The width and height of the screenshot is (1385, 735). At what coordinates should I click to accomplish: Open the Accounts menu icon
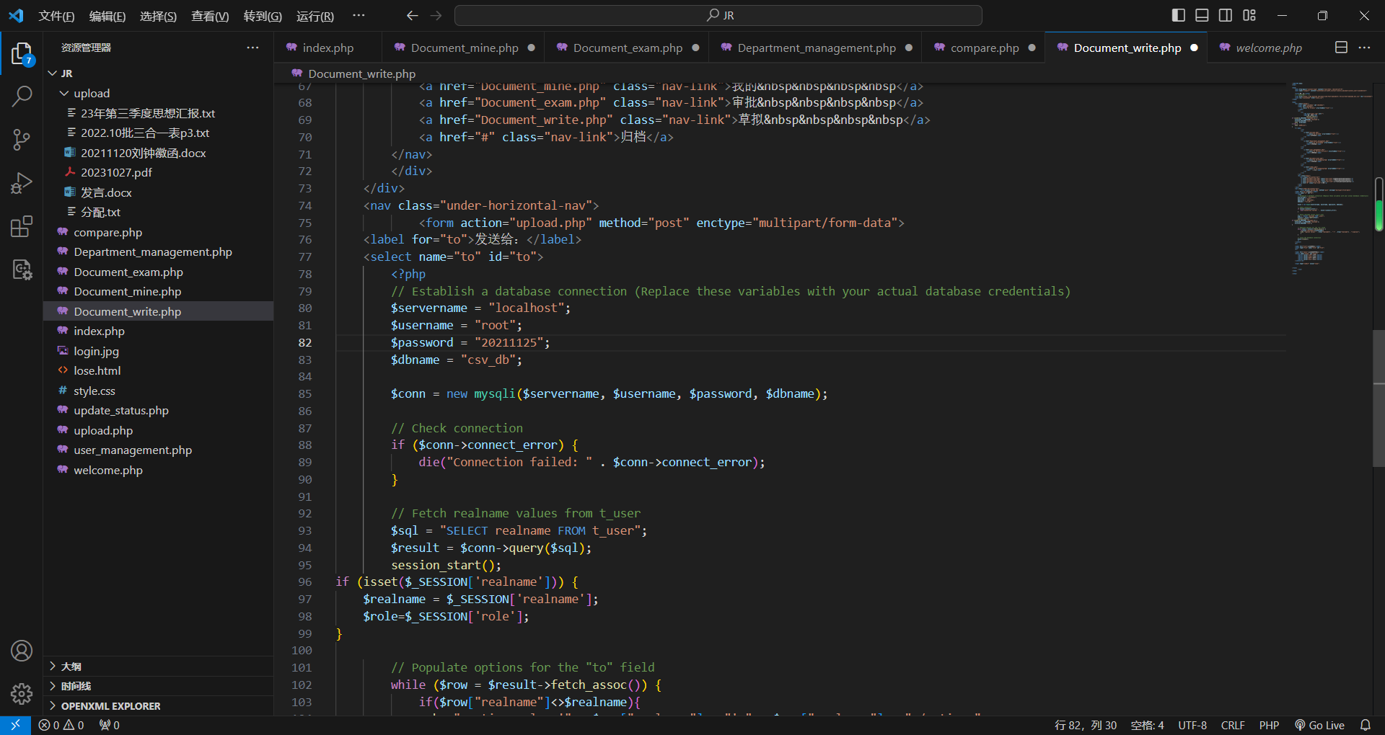pyautogui.click(x=22, y=651)
